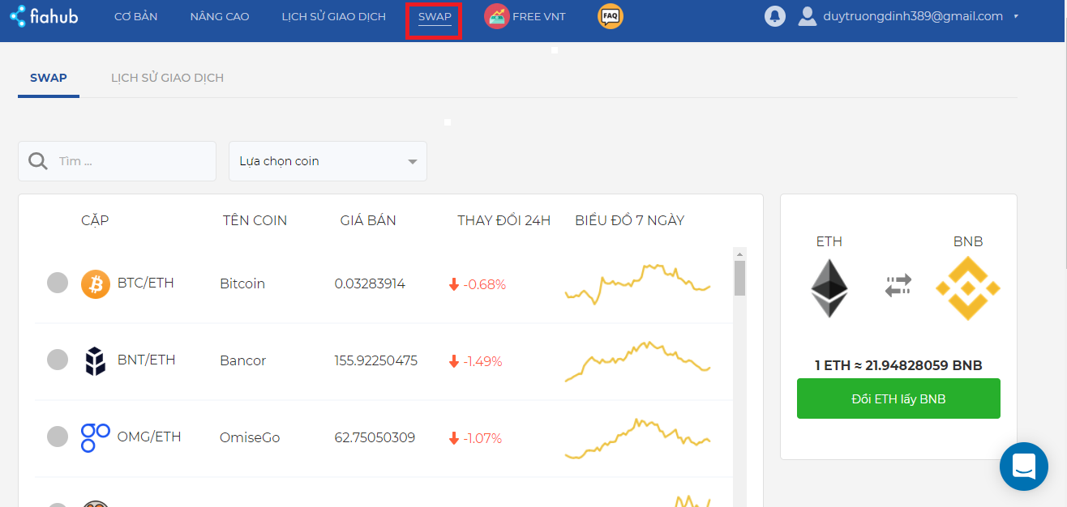Screen dimensions: 1067x507
Task: Click the Ethereum diamond logo
Action: (829, 288)
